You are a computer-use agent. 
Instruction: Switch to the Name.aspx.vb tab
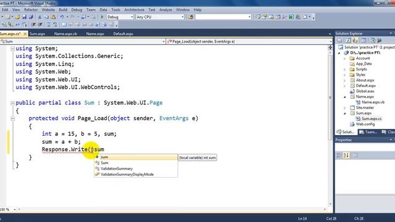tap(66, 34)
